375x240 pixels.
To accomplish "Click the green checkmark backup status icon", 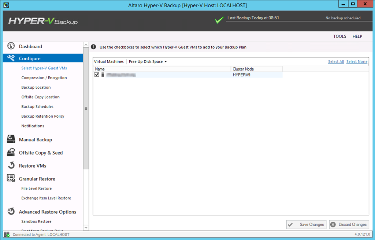I will click(219, 20).
